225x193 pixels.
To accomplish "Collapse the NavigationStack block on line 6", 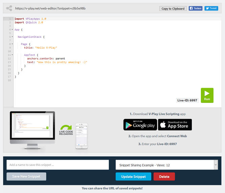I will (12, 37).
